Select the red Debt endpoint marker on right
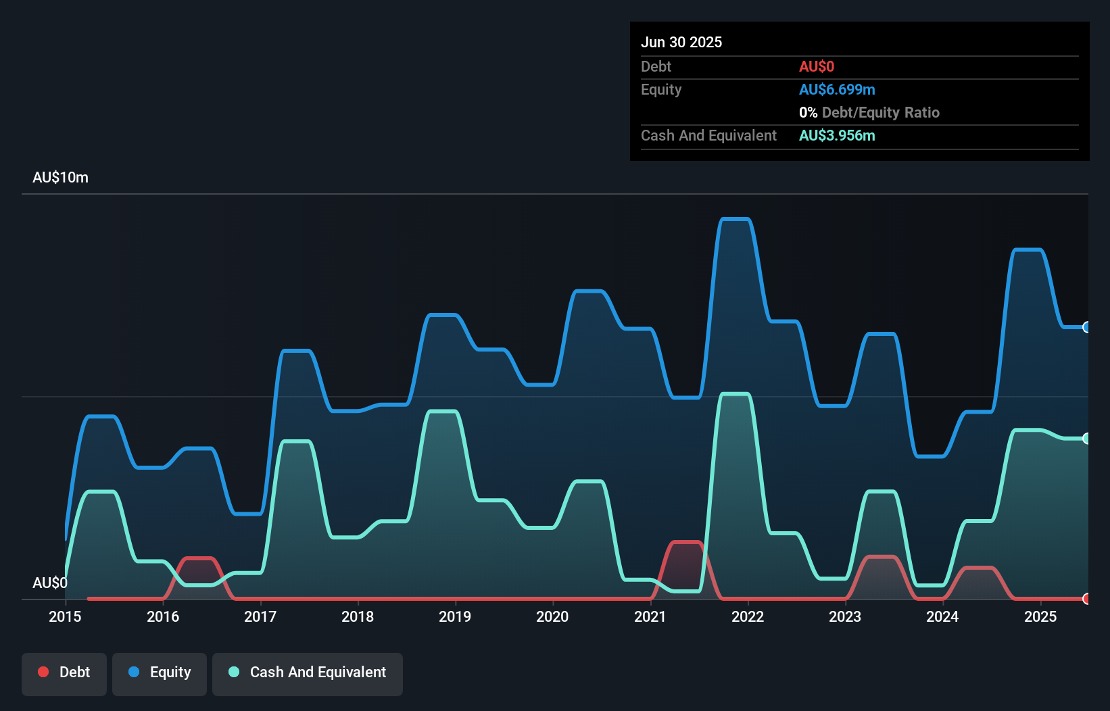This screenshot has height=711, width=1110. coord(1086,599)
